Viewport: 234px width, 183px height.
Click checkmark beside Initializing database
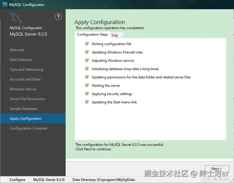click(87, 69)
